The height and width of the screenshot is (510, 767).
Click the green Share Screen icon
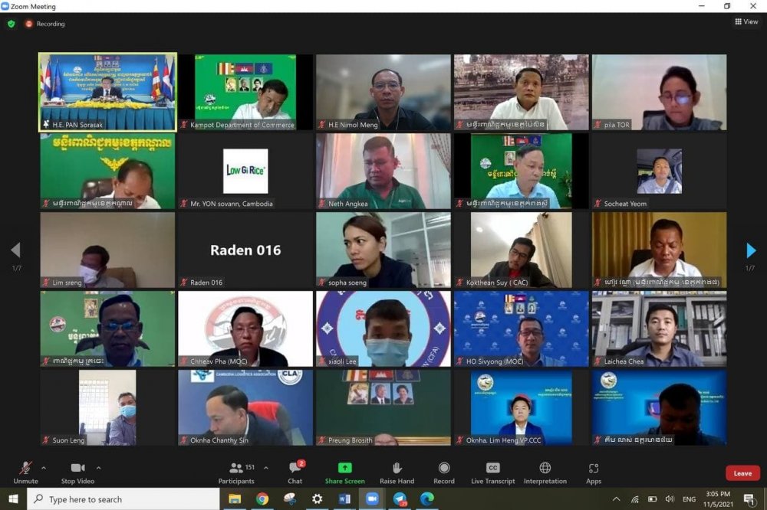pyautogui.click(x=344, y=468)
